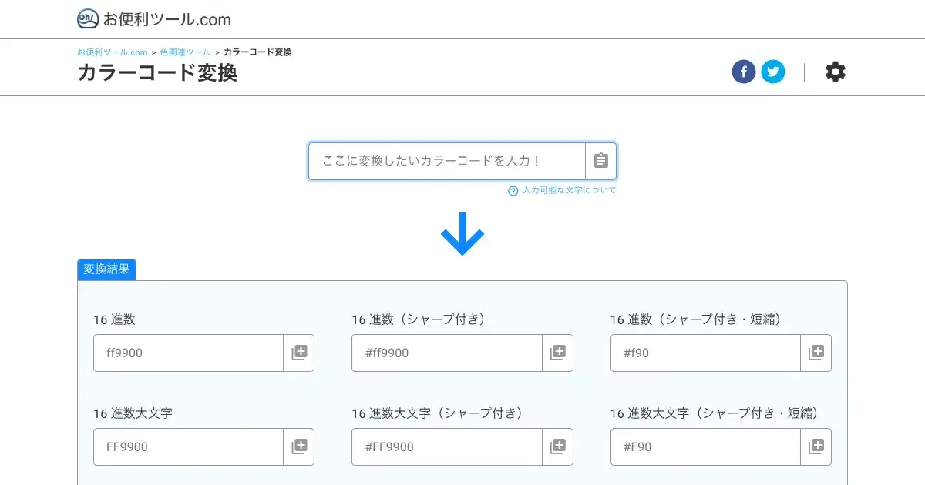925x485 pixels.
Task: Click the paste clipboard icon beside color input
Action: tap(601, 161)
